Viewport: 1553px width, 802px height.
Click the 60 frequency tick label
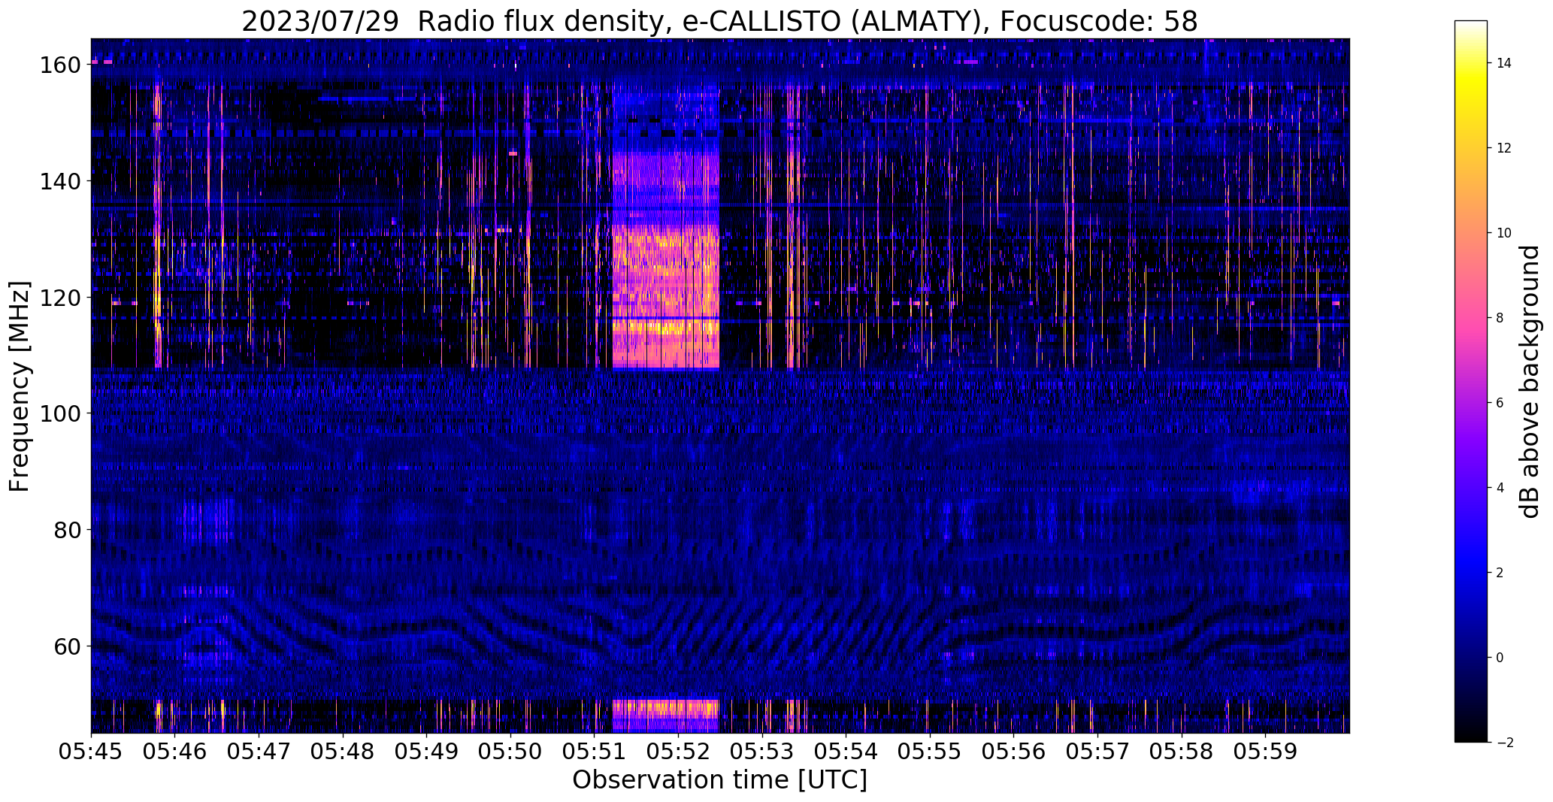tap(68, 646)
